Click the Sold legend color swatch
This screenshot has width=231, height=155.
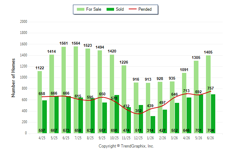point(110,9)
